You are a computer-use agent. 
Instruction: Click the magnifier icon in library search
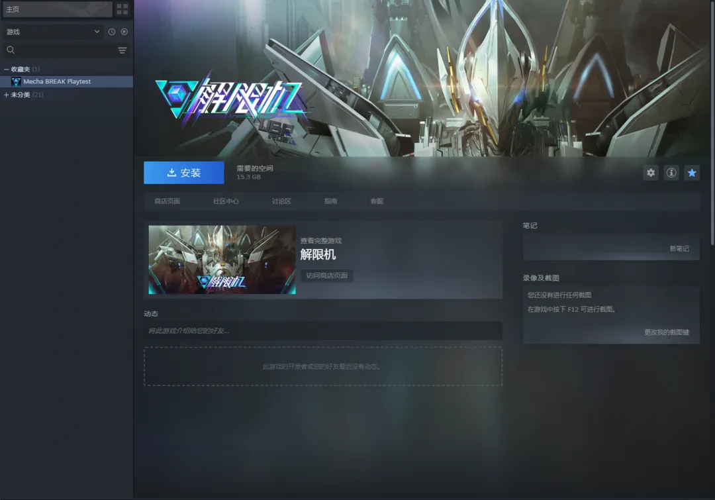click(11, 50)
